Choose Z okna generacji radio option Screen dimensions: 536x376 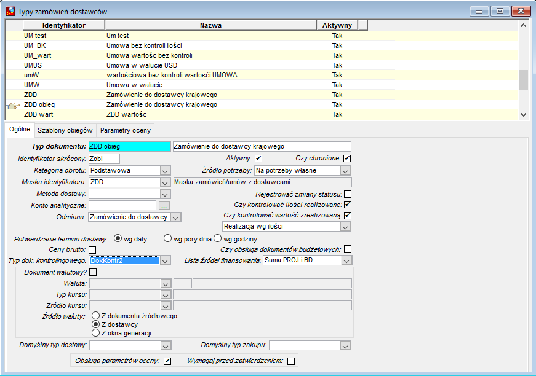96,332
